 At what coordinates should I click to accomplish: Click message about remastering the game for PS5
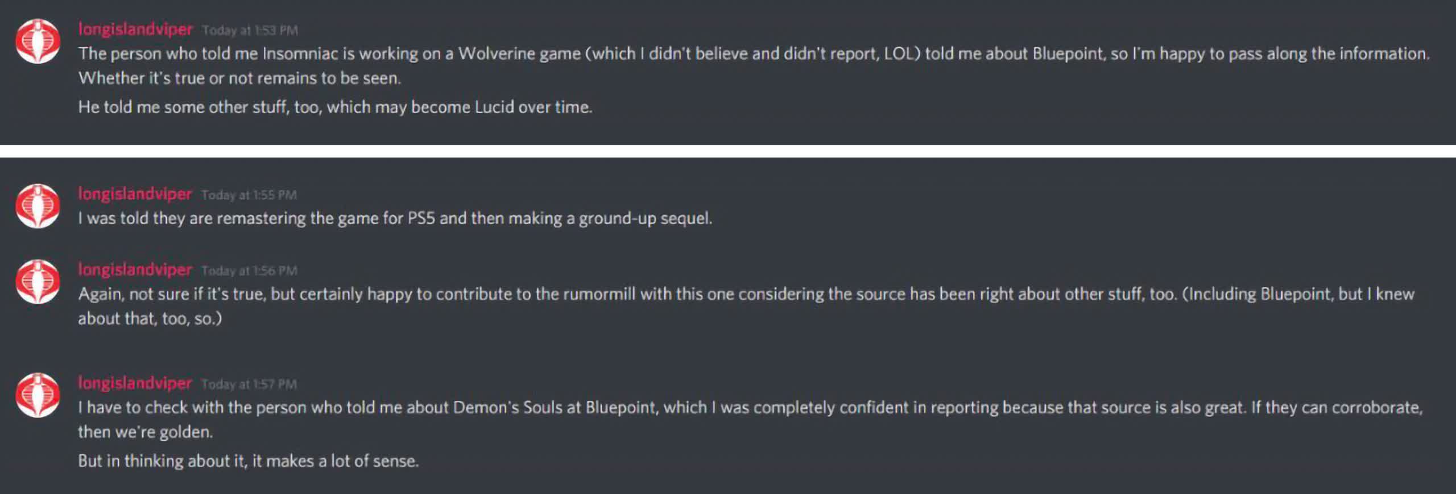point(395,218)
